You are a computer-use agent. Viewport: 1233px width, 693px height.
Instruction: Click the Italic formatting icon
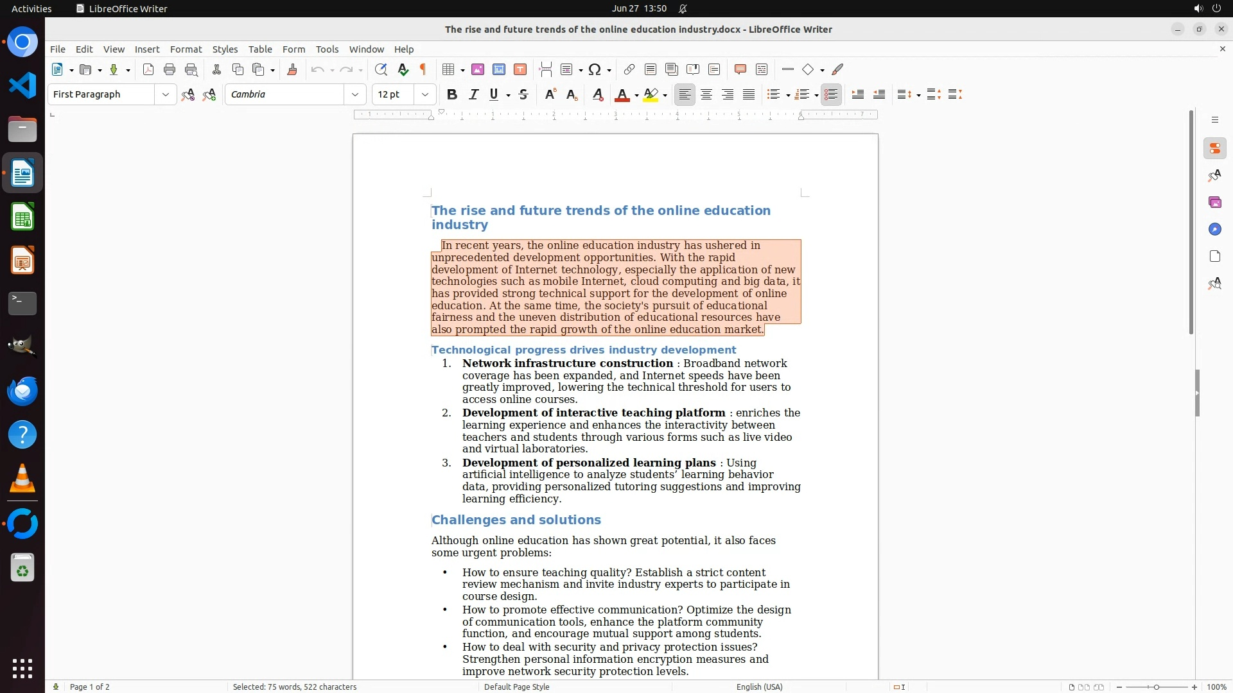(x=473, y=94)
